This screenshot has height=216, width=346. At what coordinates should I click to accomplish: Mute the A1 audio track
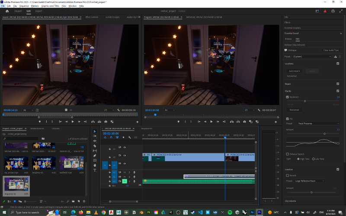pos(125,172)
